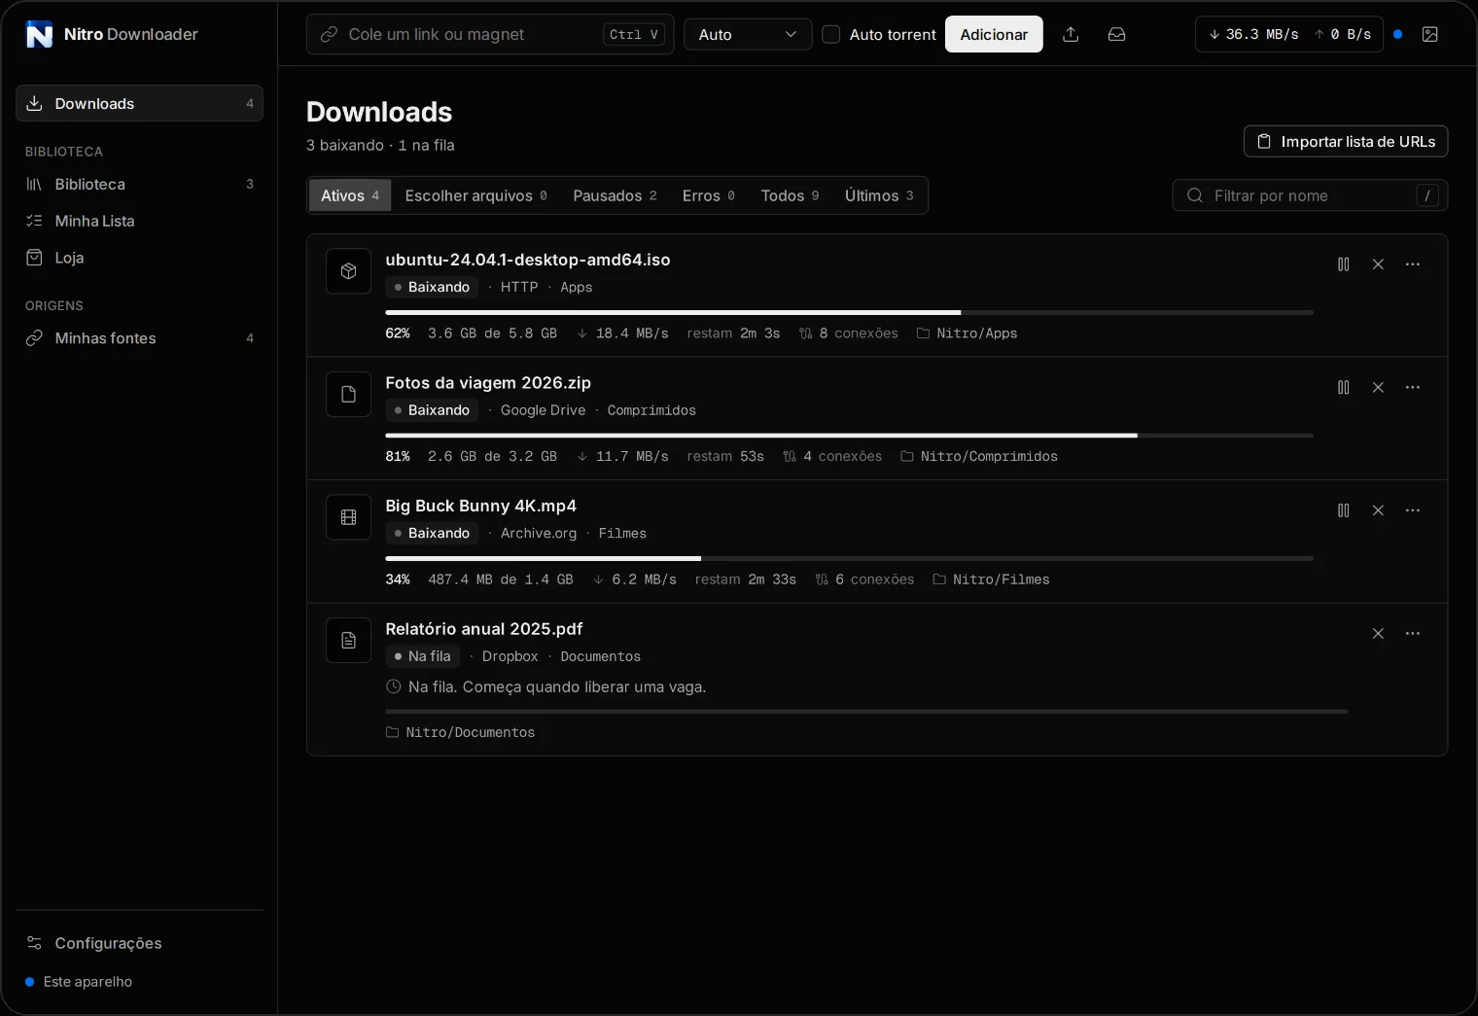Open more options for Relatório anual 2025.pdf
Viewport: 1478px width, 1016px height.
click(1413, 634)
